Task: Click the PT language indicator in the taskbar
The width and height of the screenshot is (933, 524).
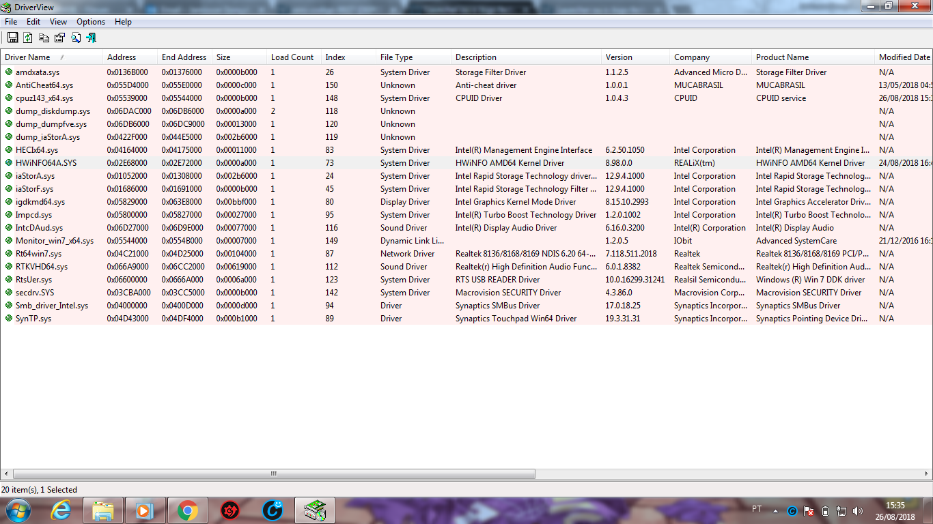Action: pos(756,509)
